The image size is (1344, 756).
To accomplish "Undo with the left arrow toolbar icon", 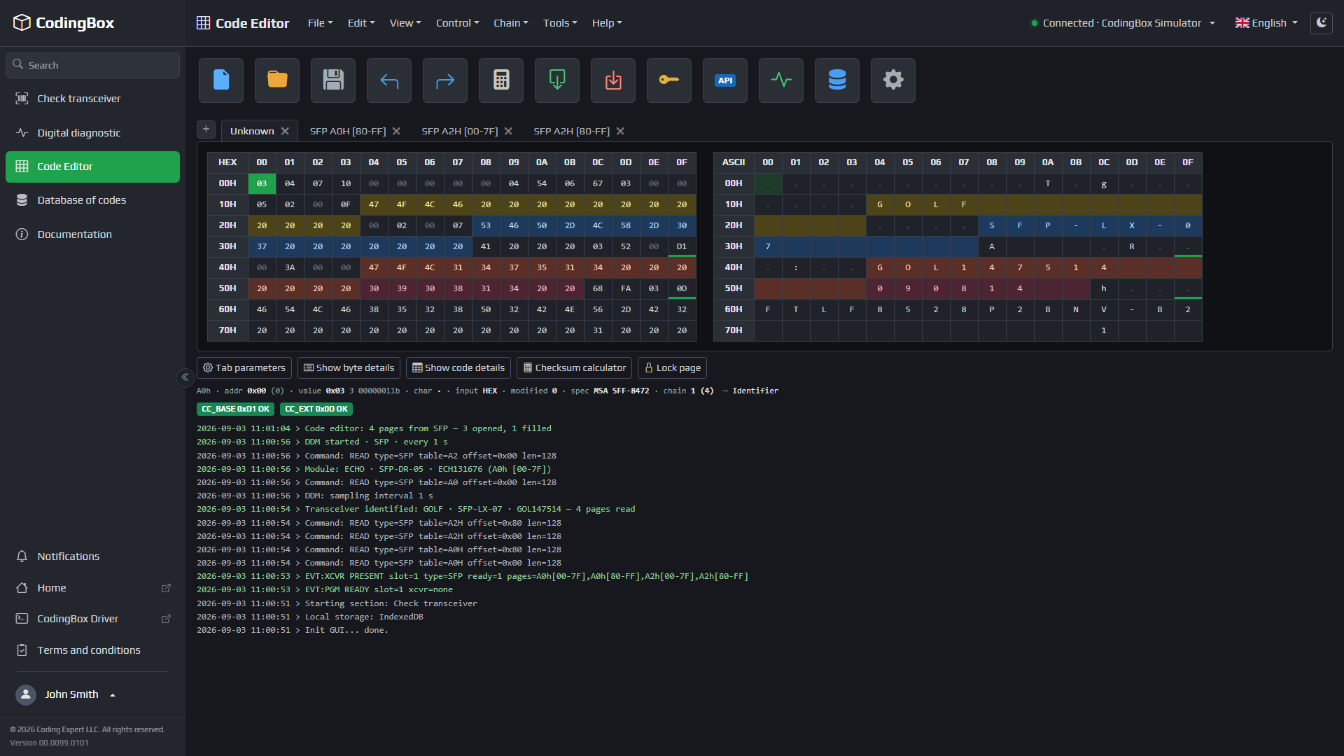I will tap(389, 80).
